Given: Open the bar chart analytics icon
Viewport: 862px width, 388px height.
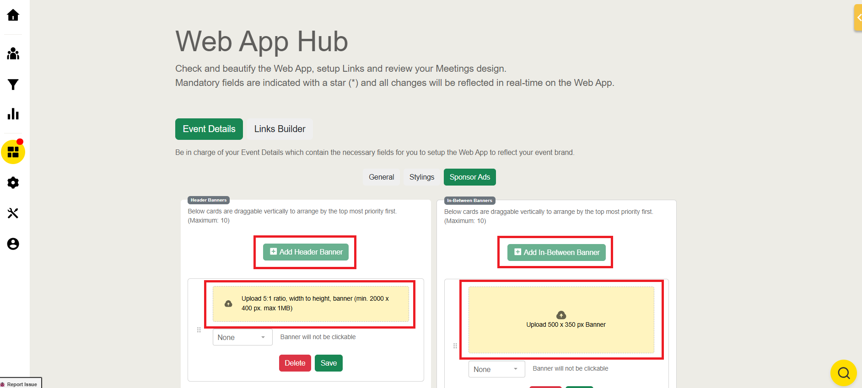Looking at the screenshot, I should pos(13,114).
